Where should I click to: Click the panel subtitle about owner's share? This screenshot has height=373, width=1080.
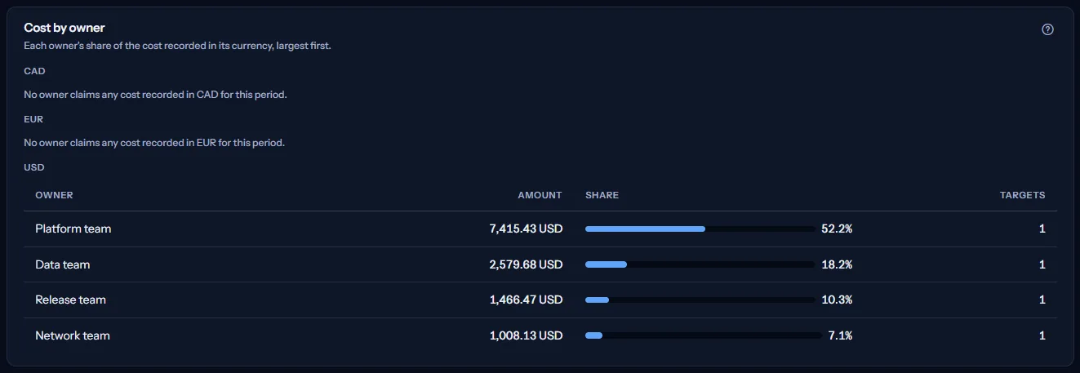coord(177,47)
